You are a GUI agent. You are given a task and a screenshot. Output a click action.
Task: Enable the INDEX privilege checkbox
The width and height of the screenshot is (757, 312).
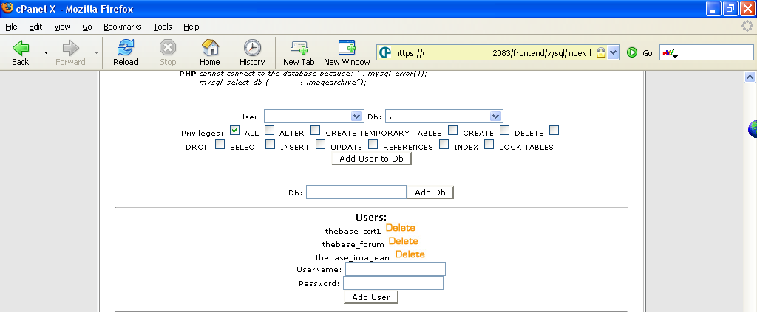tap(444, 144)
